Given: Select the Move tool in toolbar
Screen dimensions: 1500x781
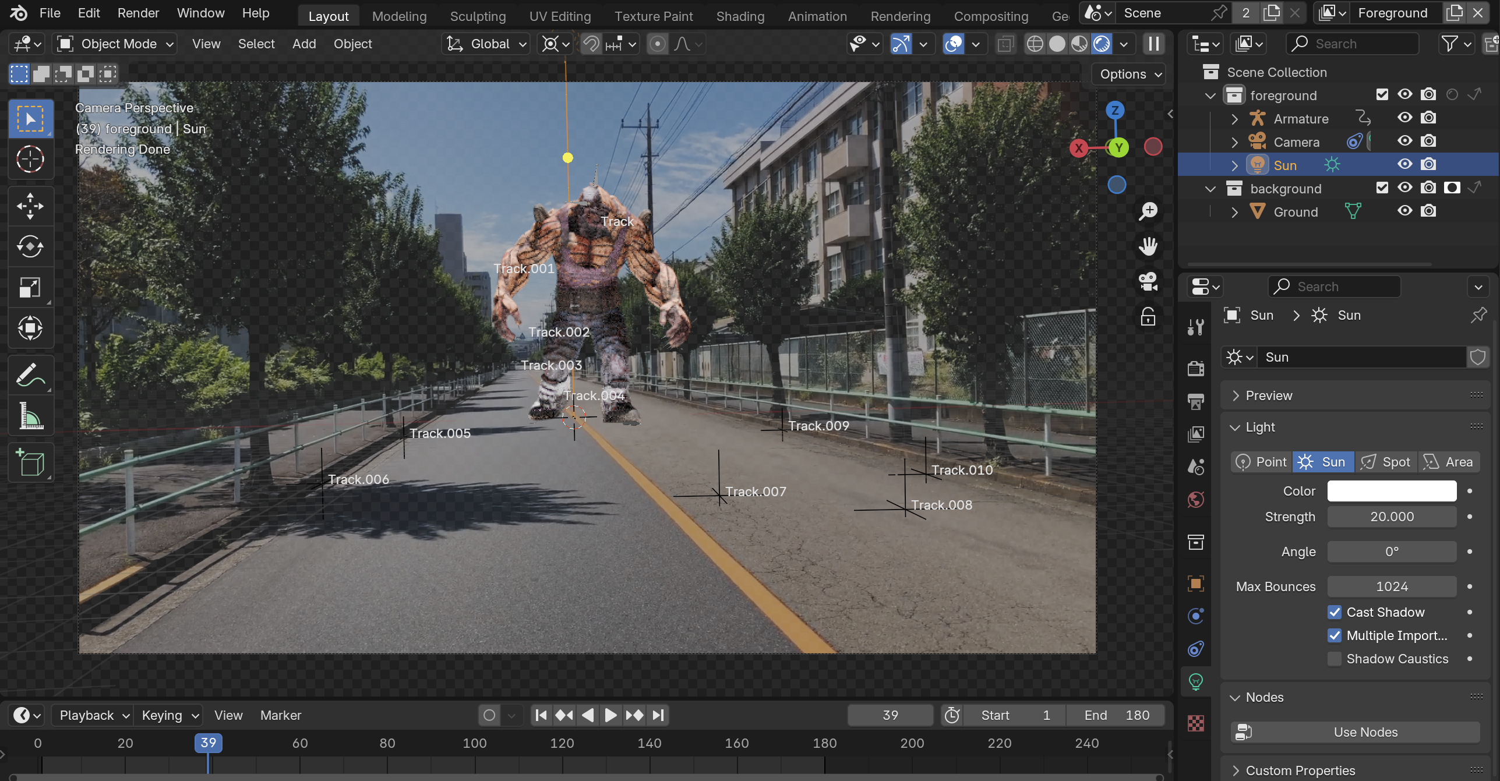Looking at the screenshot, I should click(x=30, y=206).
